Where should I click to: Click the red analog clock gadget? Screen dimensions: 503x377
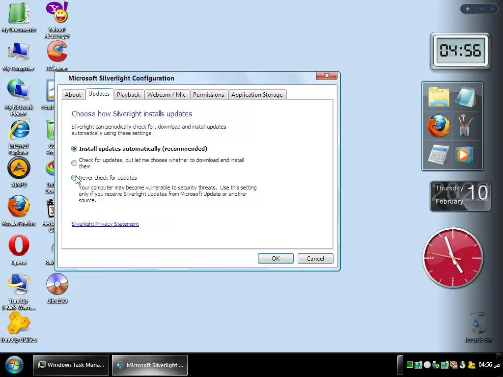click(x=453, y=258)
